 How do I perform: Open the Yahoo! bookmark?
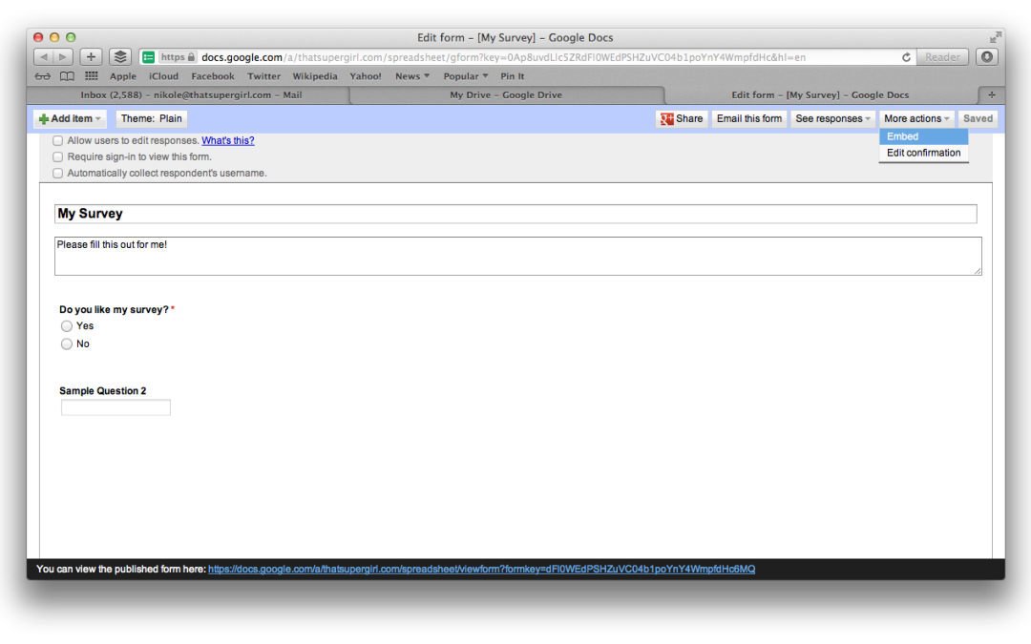click(366, 76)
